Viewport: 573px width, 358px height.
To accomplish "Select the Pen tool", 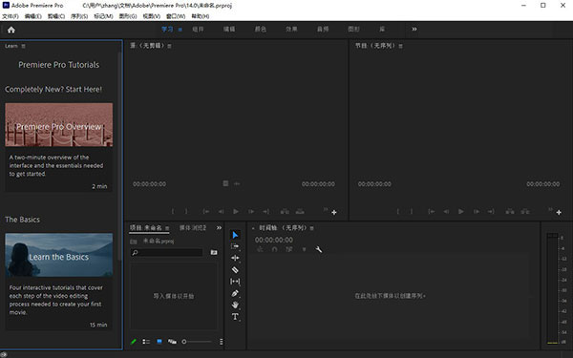I will 235,293.
